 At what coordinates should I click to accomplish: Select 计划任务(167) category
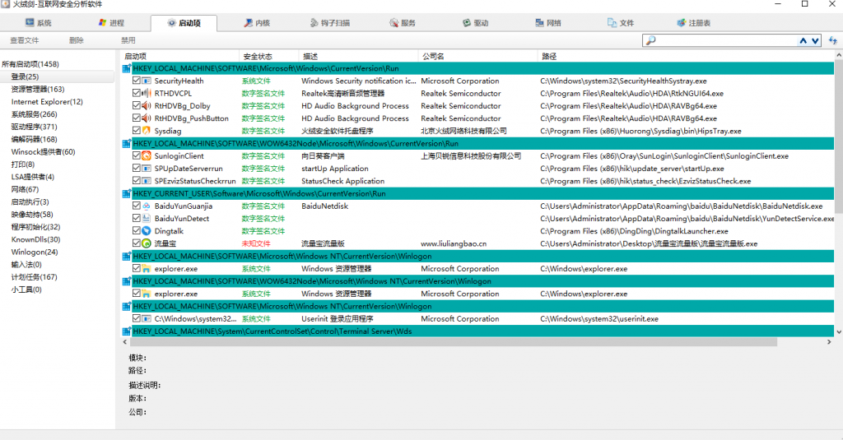pyautogui.click(x=34, y=277)
